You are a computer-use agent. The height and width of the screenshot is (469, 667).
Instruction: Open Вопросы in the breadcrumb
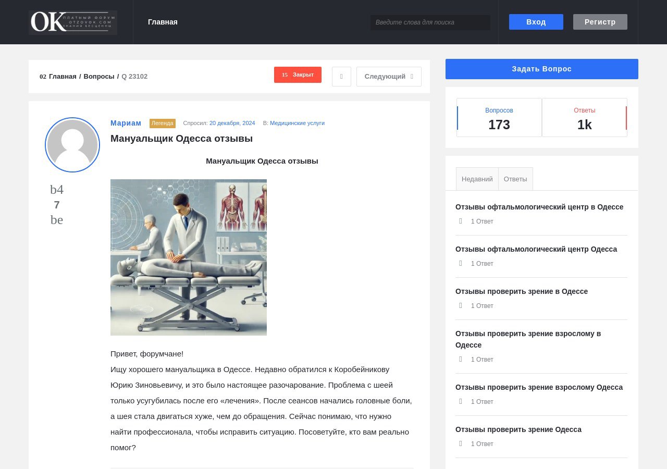(99, 77)
